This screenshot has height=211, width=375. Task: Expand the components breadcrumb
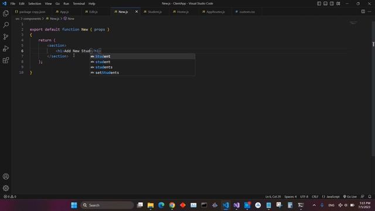tap(32, 18)
